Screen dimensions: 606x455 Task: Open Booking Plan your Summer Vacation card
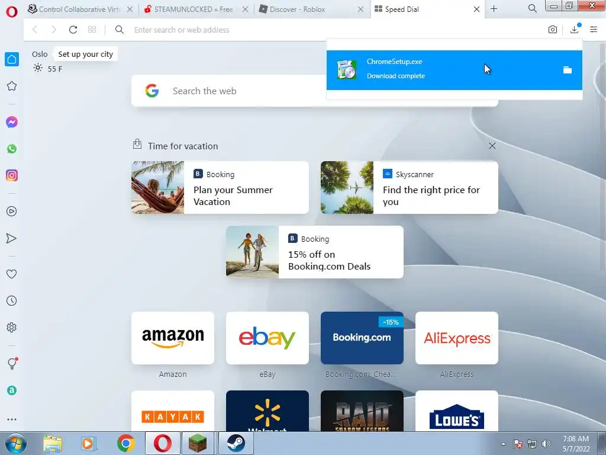tap(220, 188)
